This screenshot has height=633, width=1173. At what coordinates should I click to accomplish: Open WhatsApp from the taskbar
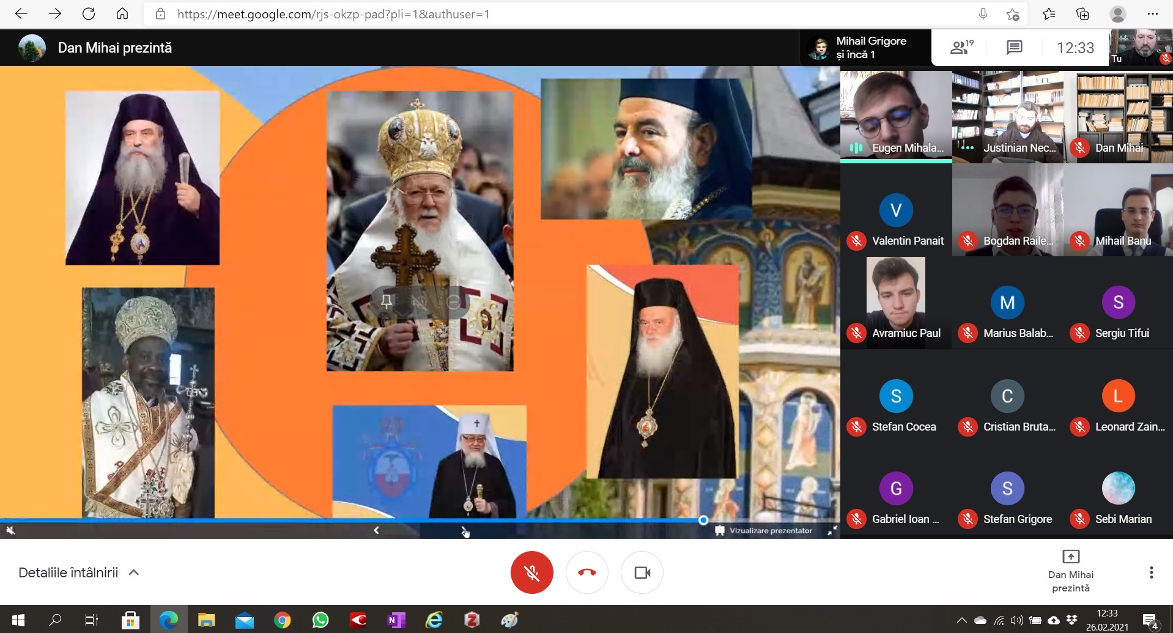320,620
